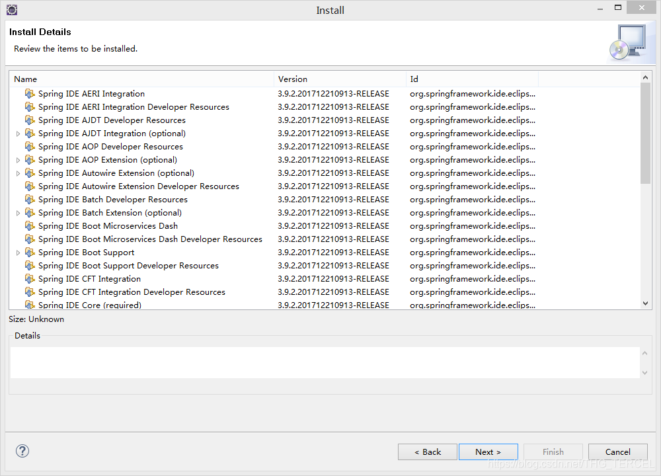661x476 pixels.
Task: Click the items list scrollbar thumb
Action: pos(645,133)
